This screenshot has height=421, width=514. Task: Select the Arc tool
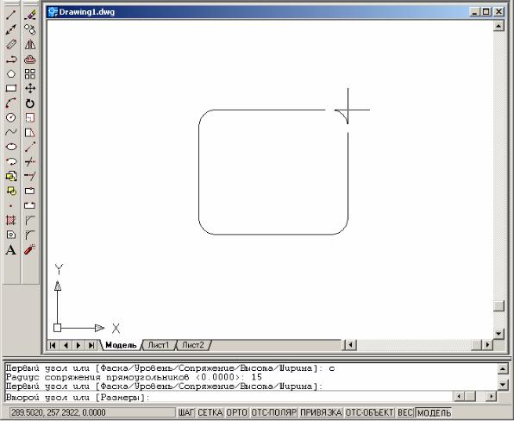tap(11, 103)
